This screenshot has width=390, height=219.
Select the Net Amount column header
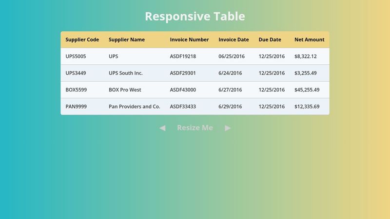(x=310, y=40)
